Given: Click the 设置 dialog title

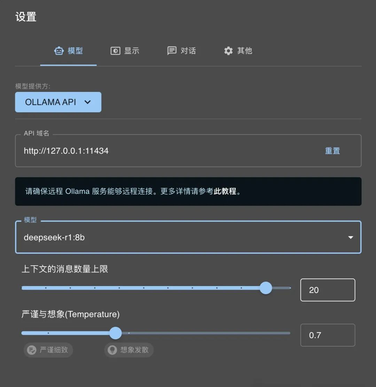Looking at the screenshot, I should click(x=26, y=17).
